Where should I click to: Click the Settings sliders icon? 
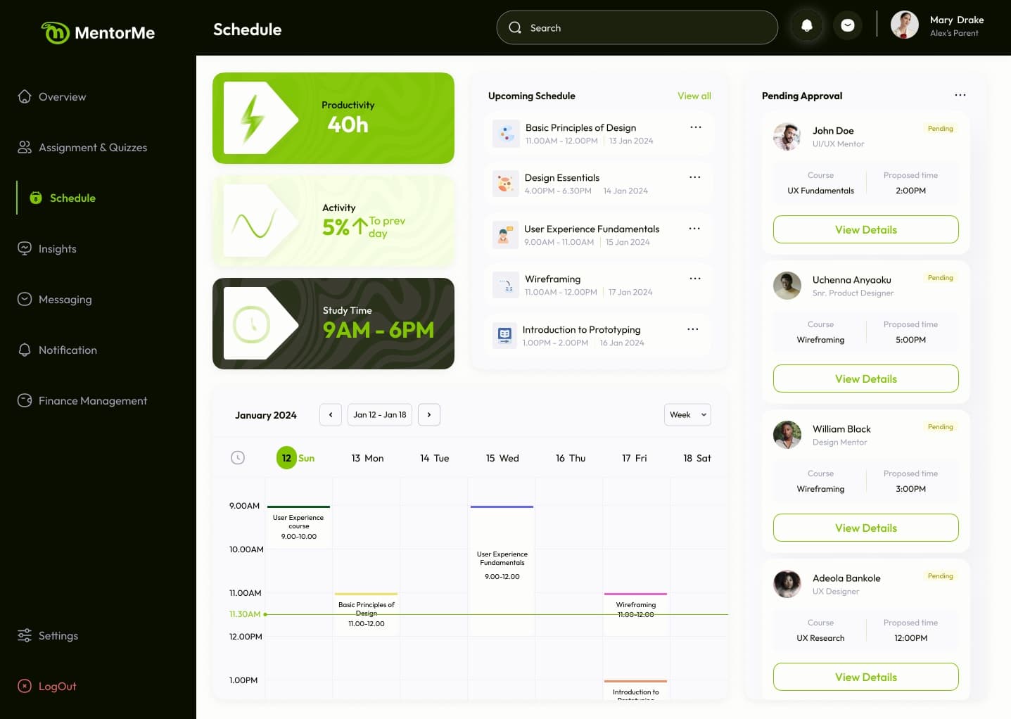click(25, 635)
